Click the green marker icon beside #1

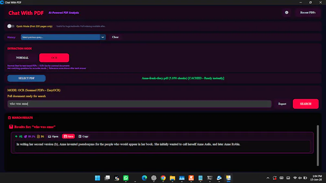pos(16,136)
